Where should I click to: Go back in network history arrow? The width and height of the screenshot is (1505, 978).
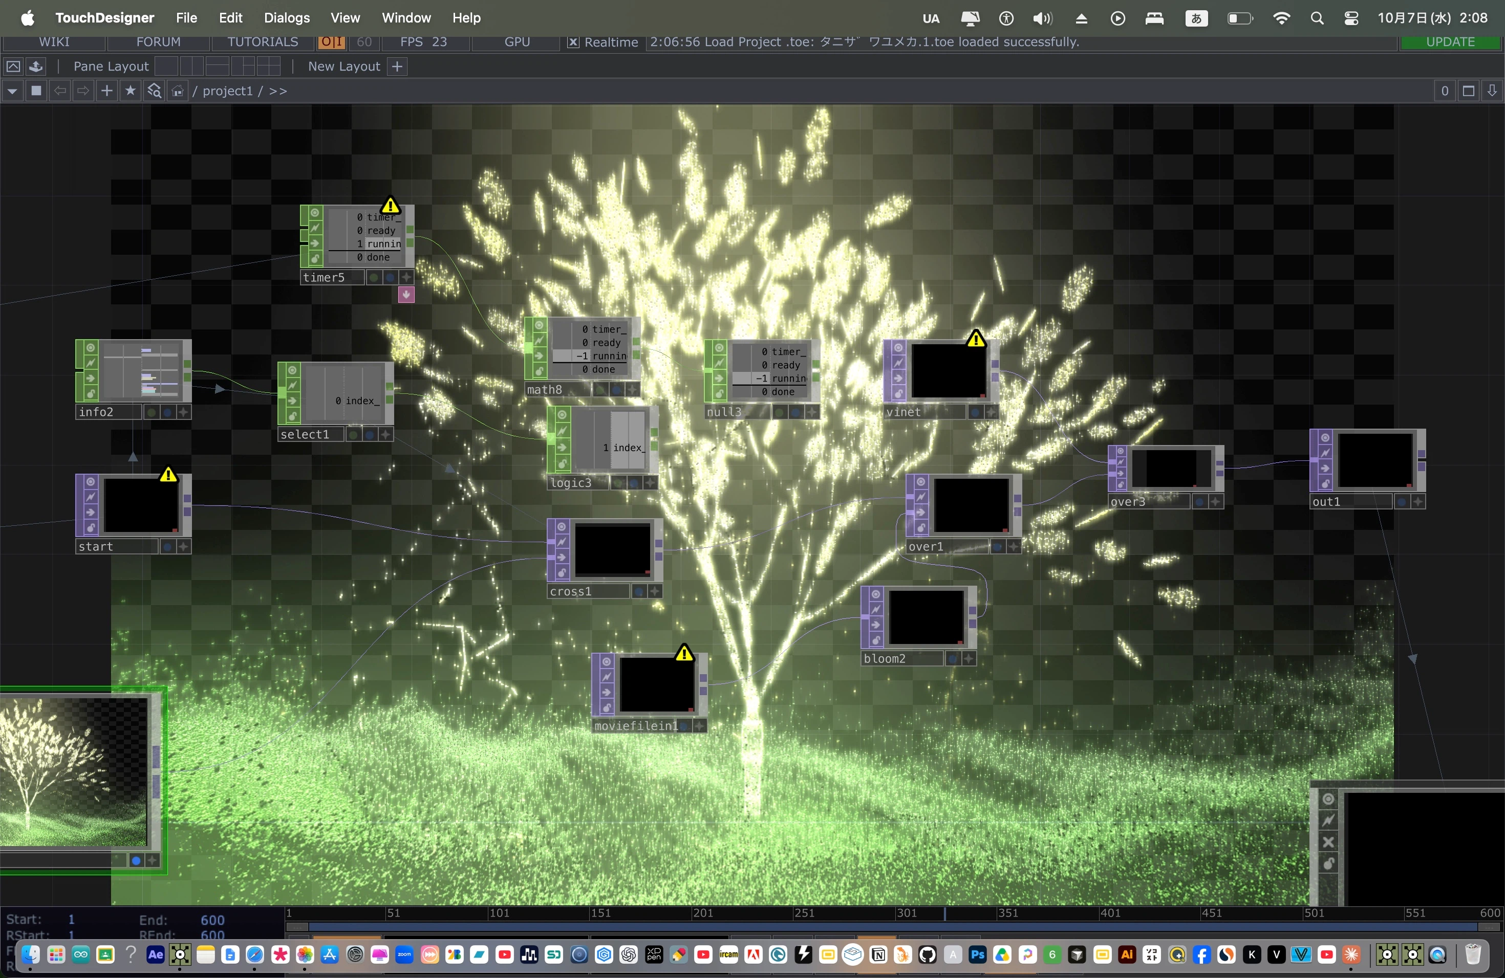[60, 91]
